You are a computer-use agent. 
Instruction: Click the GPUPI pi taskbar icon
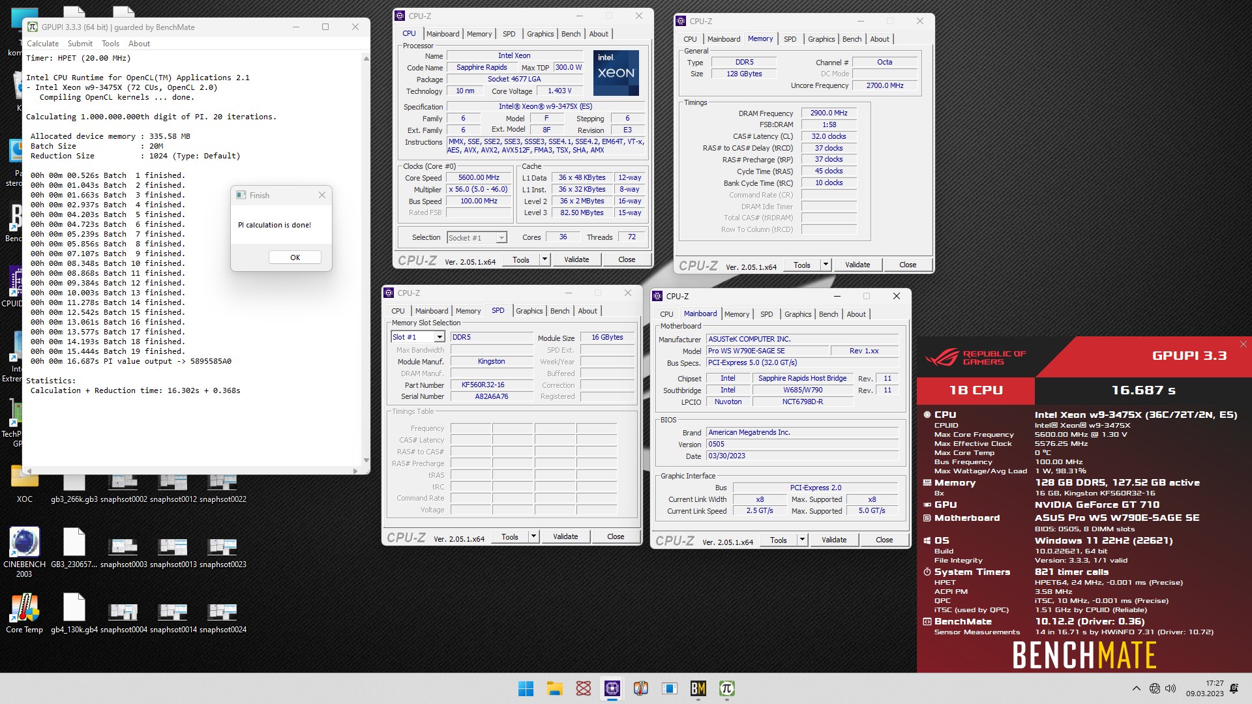tap(726, 688)
